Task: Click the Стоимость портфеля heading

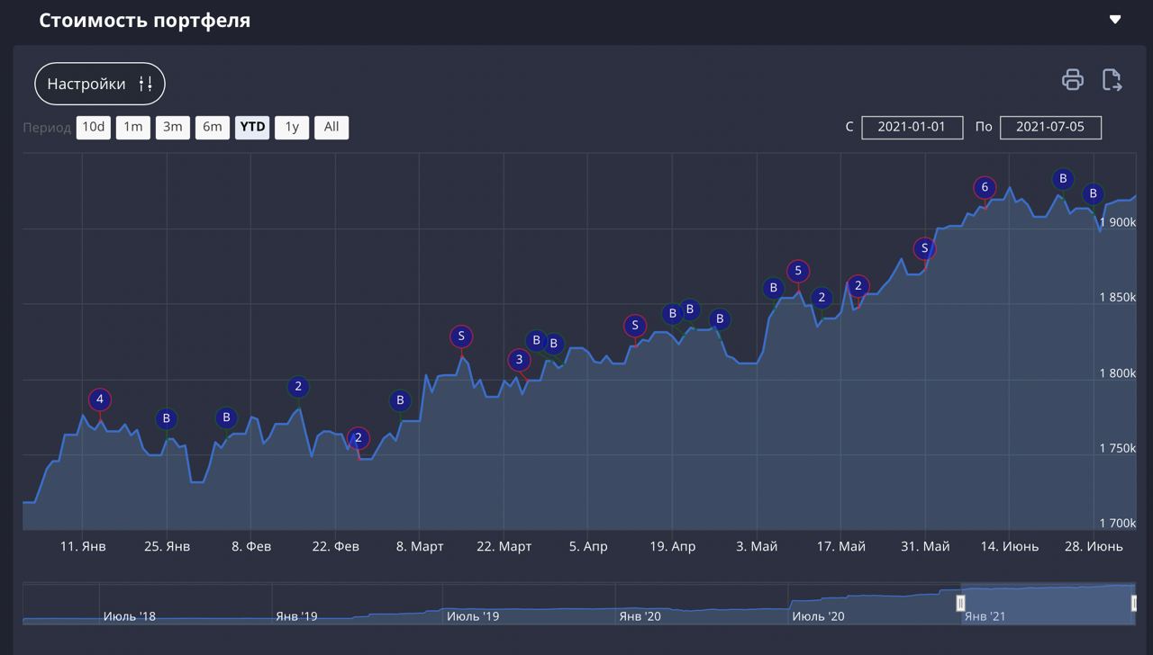Action: 145,20
